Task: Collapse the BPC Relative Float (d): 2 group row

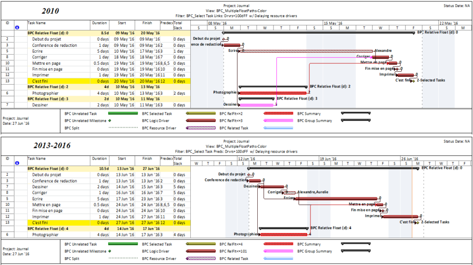Action: coord(48,86)
